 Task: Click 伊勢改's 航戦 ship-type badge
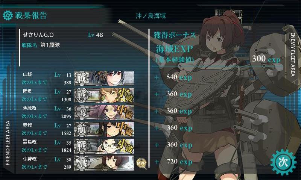click(82, 163)
